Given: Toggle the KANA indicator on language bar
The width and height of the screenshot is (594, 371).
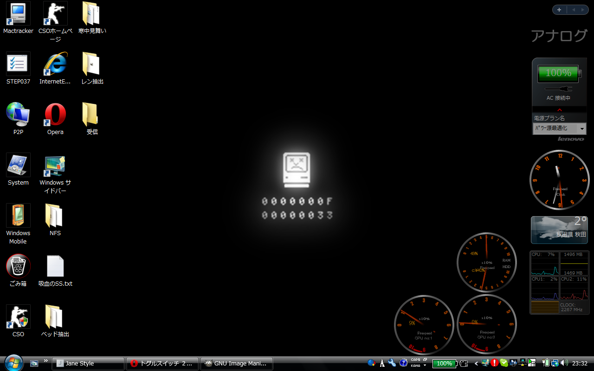Looking at the screenshot, I should (415, 365).
